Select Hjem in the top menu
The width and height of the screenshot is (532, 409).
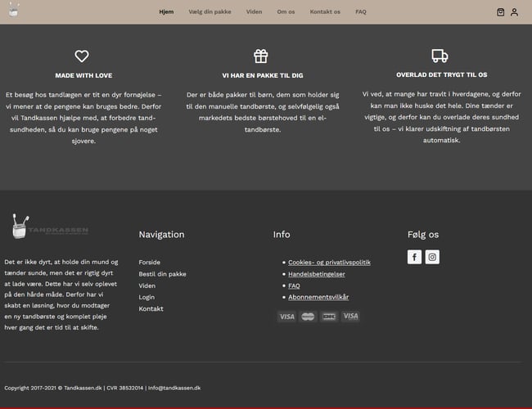click(x=166, y=12)
